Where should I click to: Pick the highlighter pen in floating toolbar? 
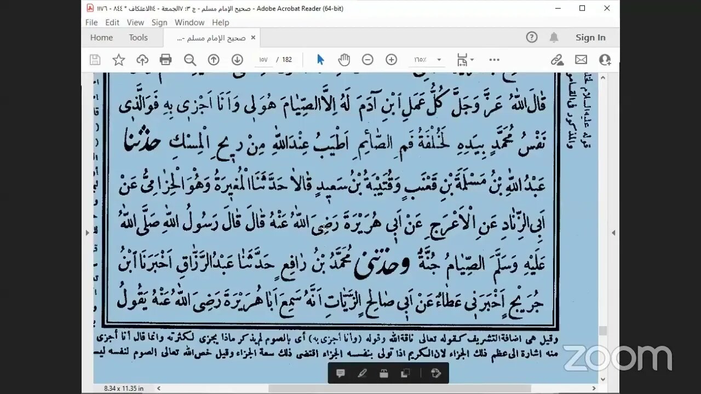(x=362, y=373)
